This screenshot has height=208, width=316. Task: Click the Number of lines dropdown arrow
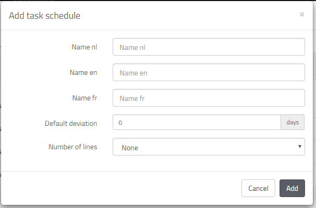pos(299,147)
